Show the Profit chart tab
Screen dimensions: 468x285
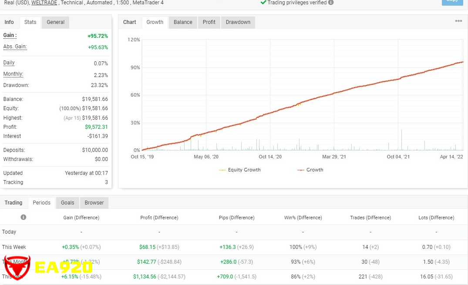tap(209, 22)
